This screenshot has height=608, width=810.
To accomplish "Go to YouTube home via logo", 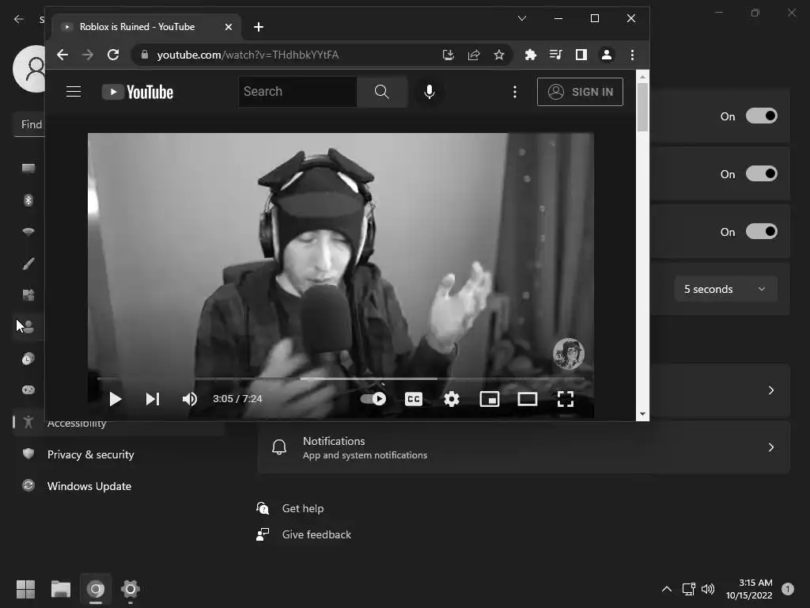I will pyautogui.click(x=138, y=92).
